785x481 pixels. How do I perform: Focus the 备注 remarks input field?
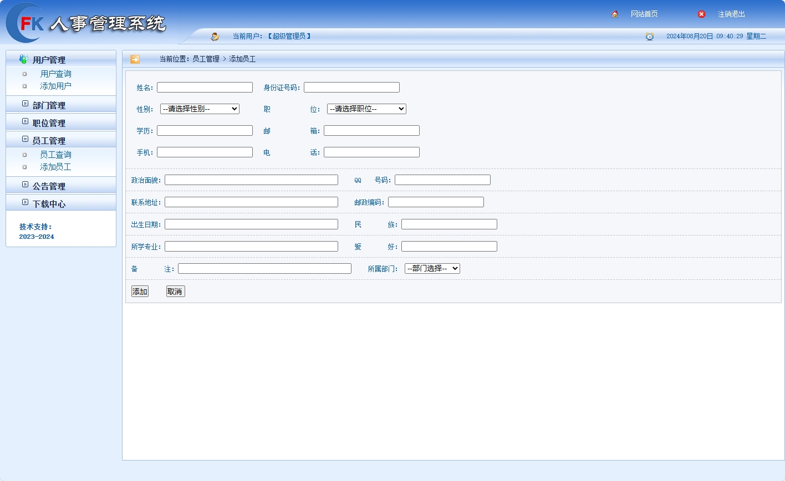[x=264, y=269]
